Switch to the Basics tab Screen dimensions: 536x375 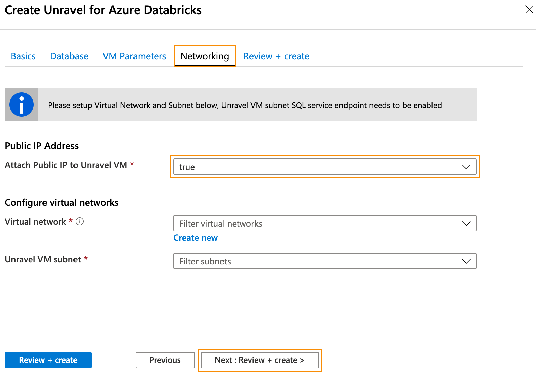(x=23, y=56)
